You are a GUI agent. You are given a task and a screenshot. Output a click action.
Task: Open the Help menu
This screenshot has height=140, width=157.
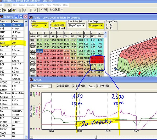pos(65,5)
